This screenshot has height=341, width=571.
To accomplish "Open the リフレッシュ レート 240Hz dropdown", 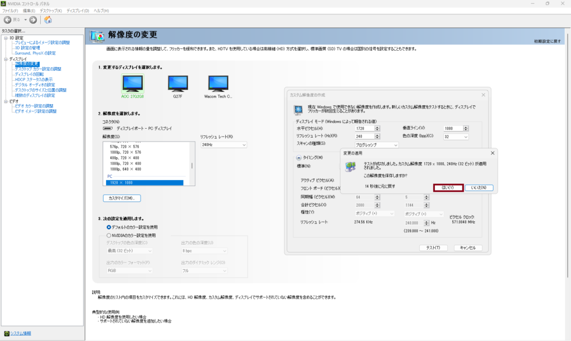I will (x=223, y=145).
